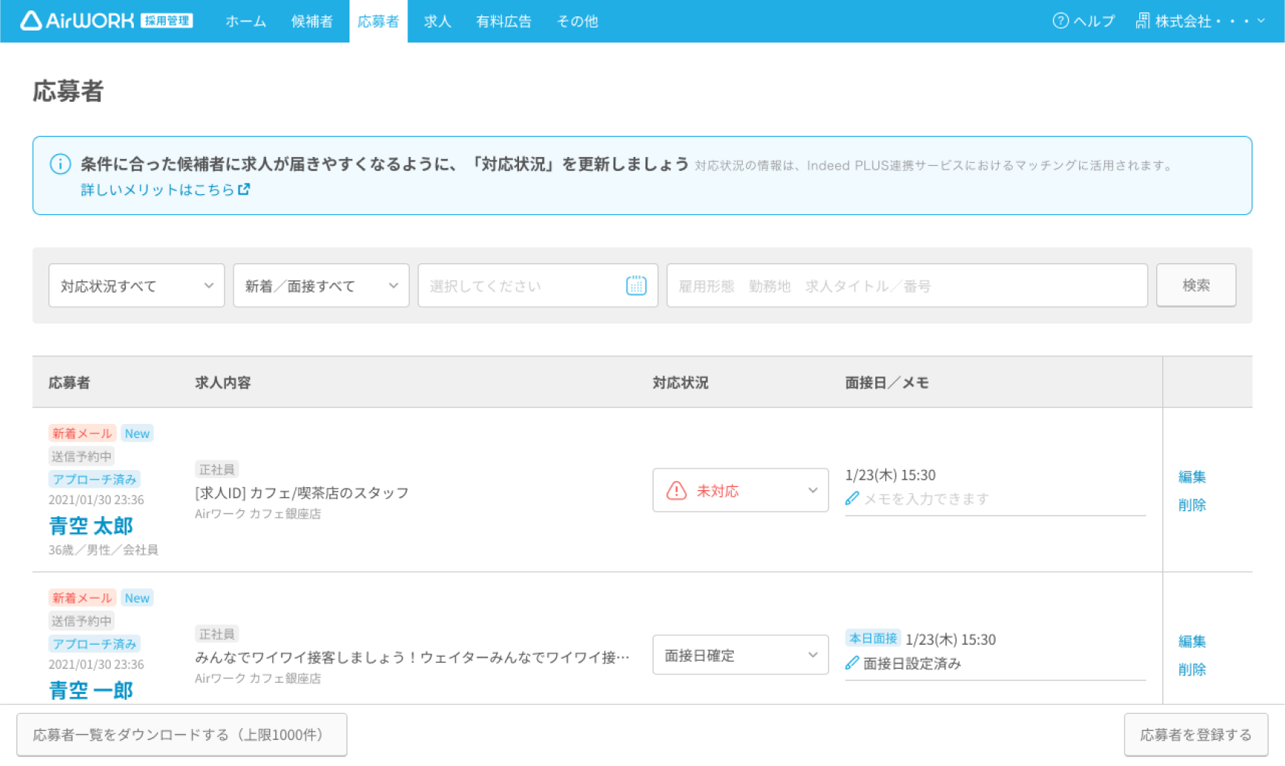Click the memo pencil icon for 青空 太郎
The height and width of the screenshot is (766, 1285).
[852, 498]
